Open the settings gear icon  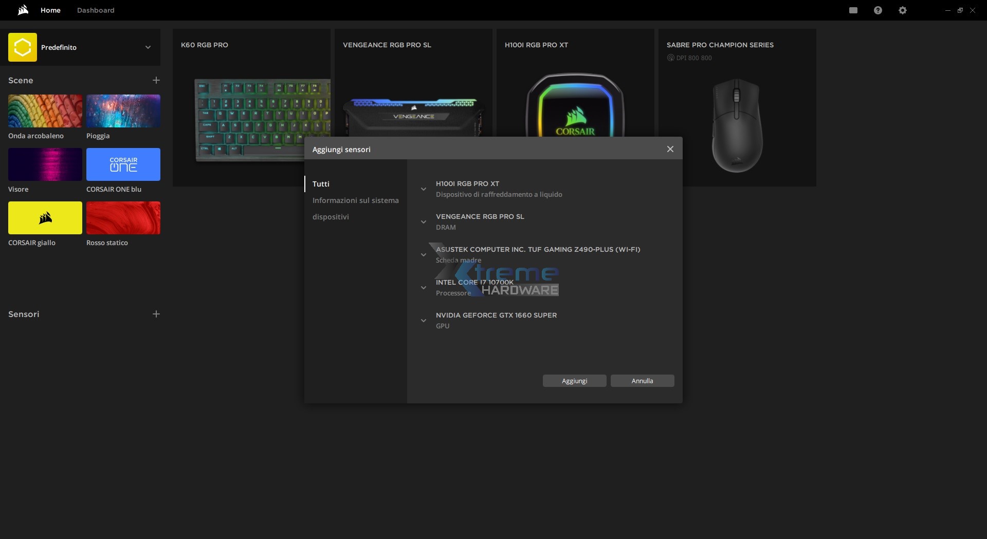[x=902, y=10]
